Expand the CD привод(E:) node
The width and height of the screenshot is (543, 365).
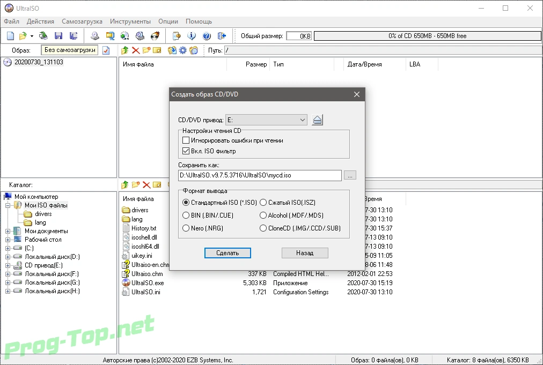(8, 265)
